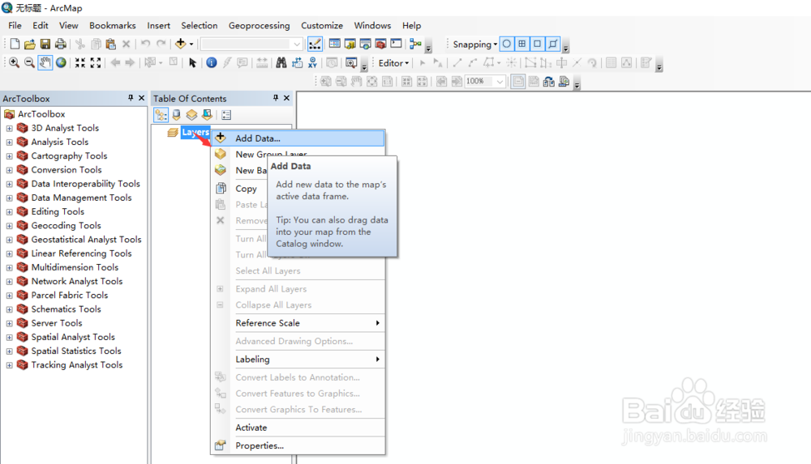Create a new map document

pyautogui.click(x=15, y=44)
